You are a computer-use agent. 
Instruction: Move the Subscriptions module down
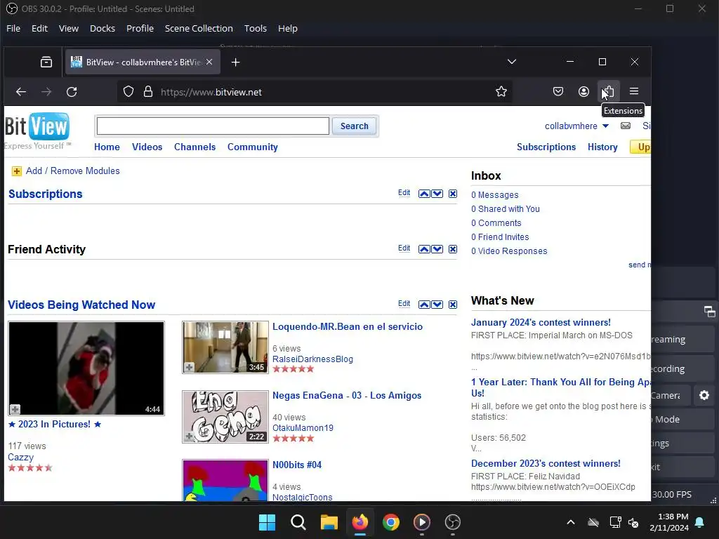pyautogui.click(x=437, y=194)
